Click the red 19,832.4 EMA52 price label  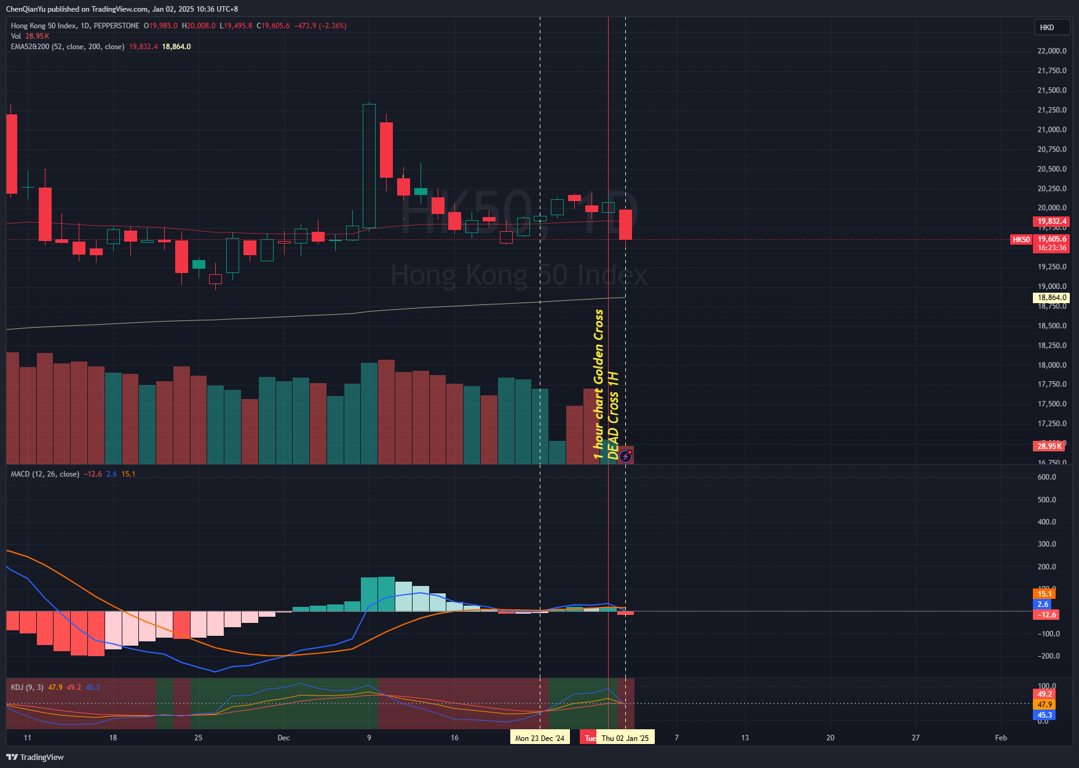tap(1052, 221)
